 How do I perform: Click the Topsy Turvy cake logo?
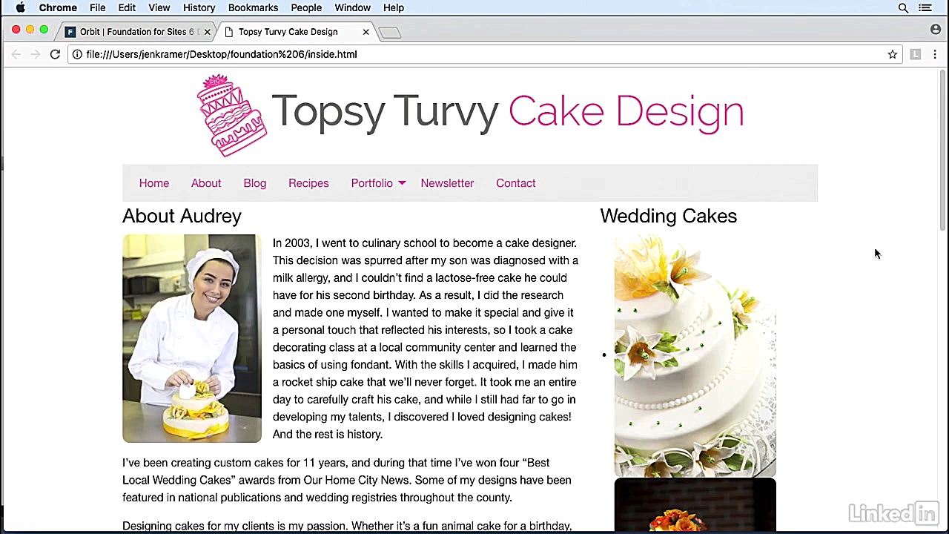click(232, 115)
